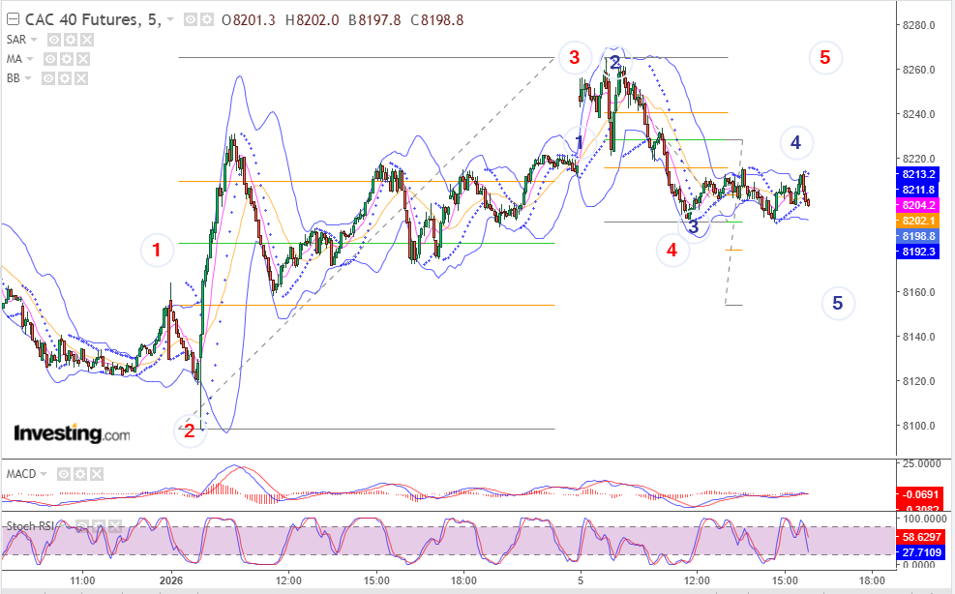
Task: Open the dropdown arrow beside CAC 40 Futures title
Action: (x=170, y=20)
